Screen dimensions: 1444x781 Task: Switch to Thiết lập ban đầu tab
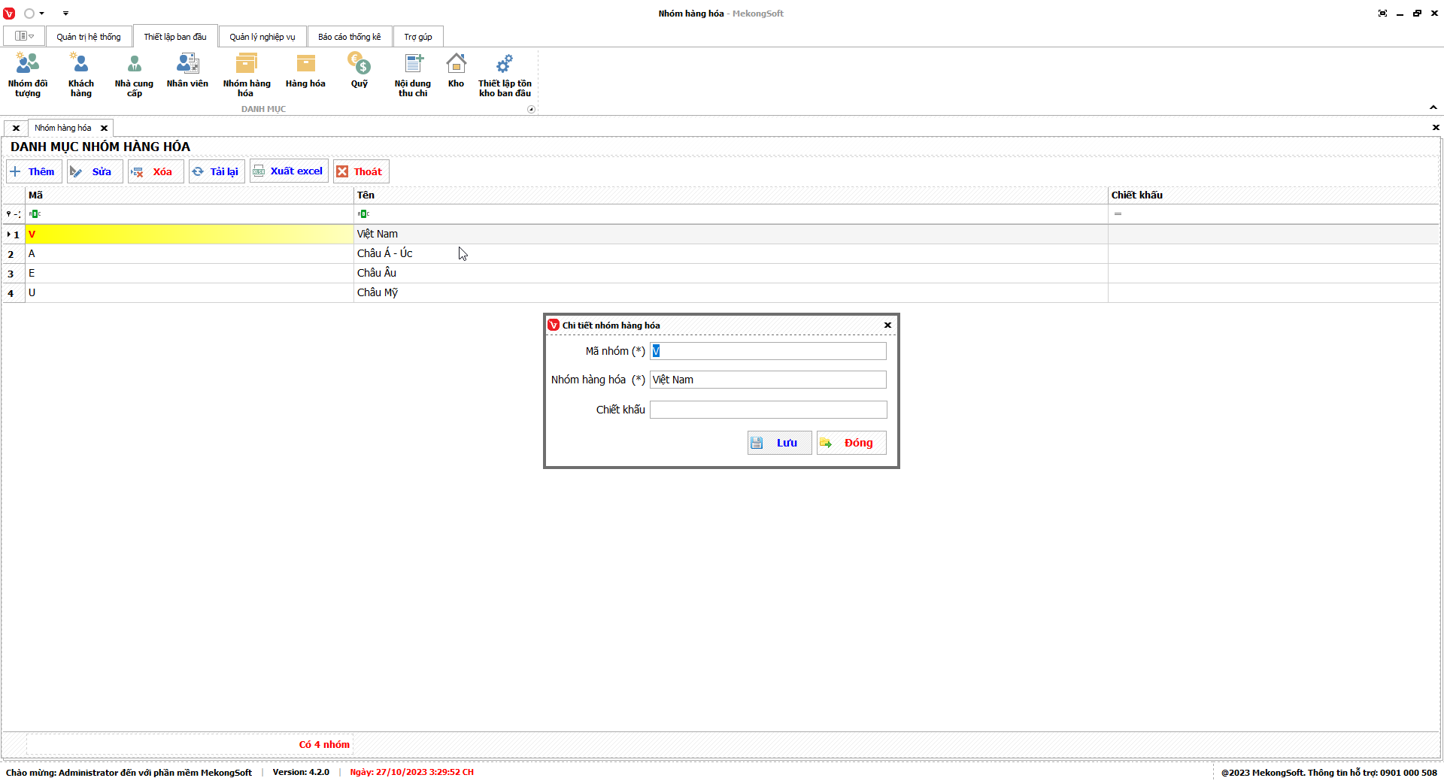tap(175, 37)
